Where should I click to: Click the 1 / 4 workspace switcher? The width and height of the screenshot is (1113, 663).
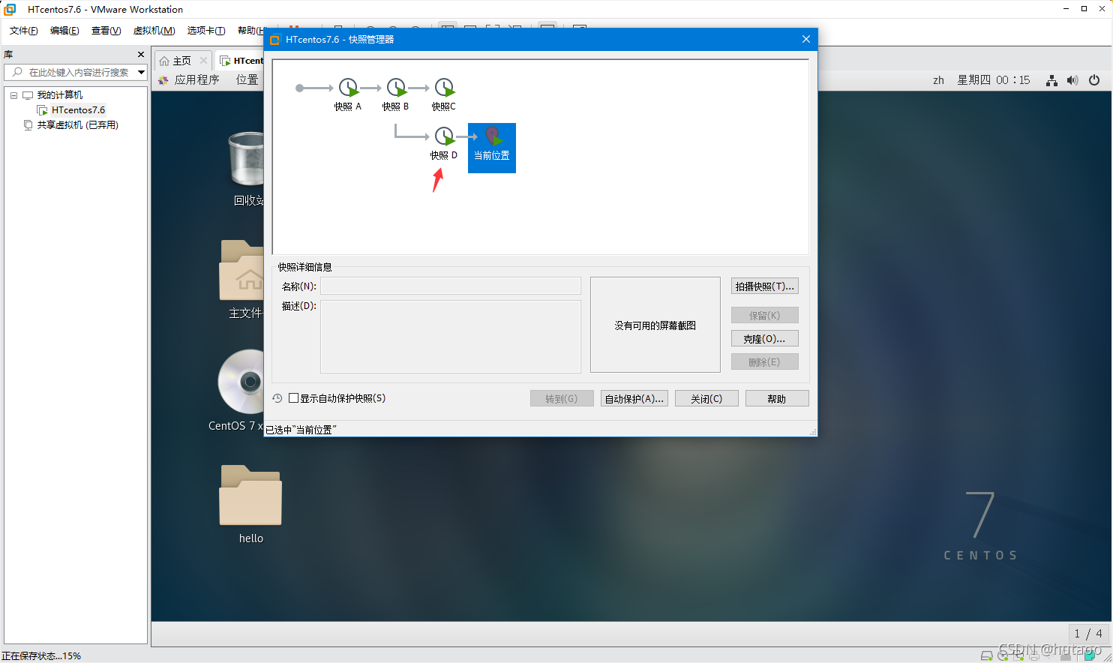[x=1088, y=634]
